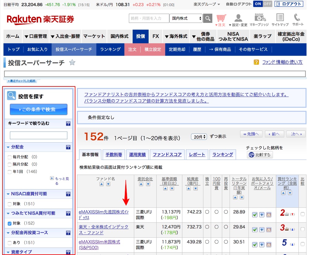Sort トータルリターン column descending arrow

tap(242, 197)
